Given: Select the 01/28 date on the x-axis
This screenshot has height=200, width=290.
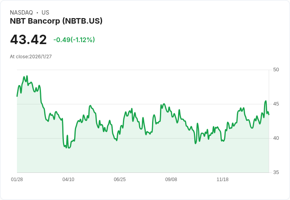Looking at the screenshot, I should click(x=17, y=180).
